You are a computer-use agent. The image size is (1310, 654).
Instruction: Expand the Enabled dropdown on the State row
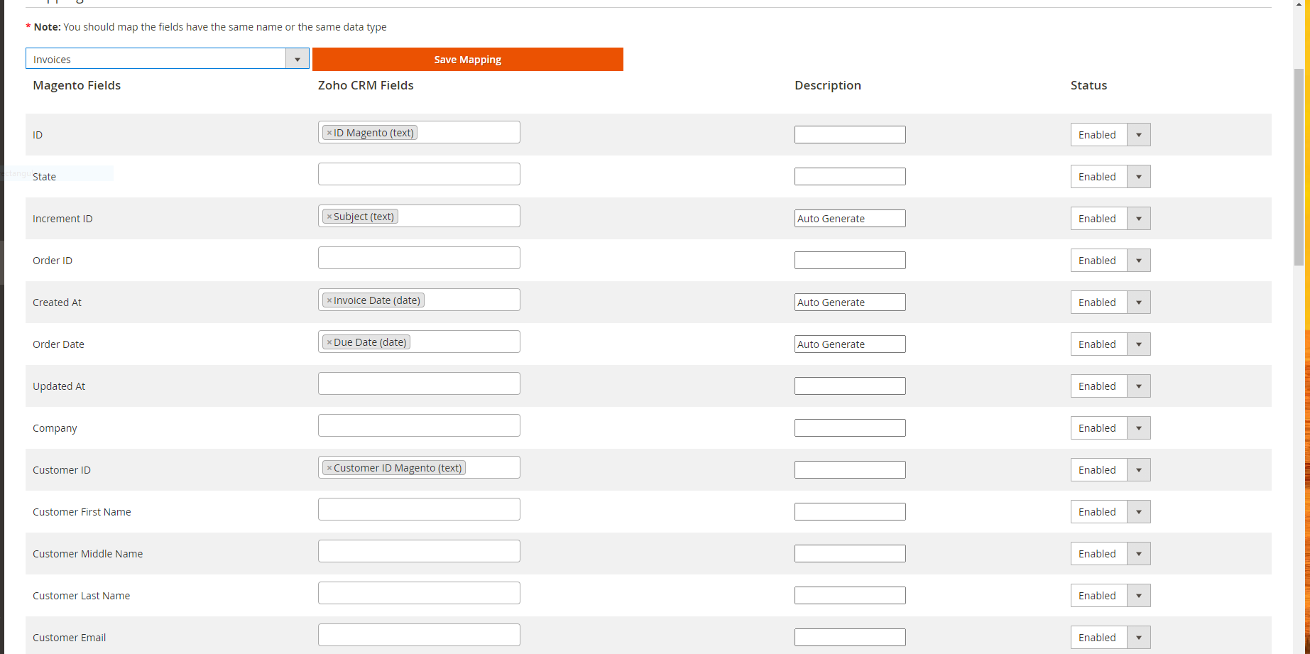(x=1138, y=176)
